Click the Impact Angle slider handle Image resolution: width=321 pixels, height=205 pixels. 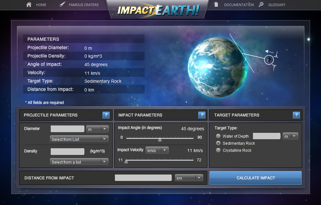coord(160,139)
